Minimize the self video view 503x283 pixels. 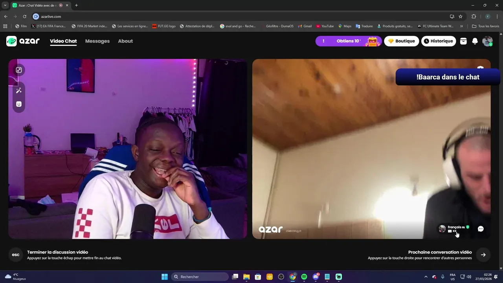[x=18, y=70]
